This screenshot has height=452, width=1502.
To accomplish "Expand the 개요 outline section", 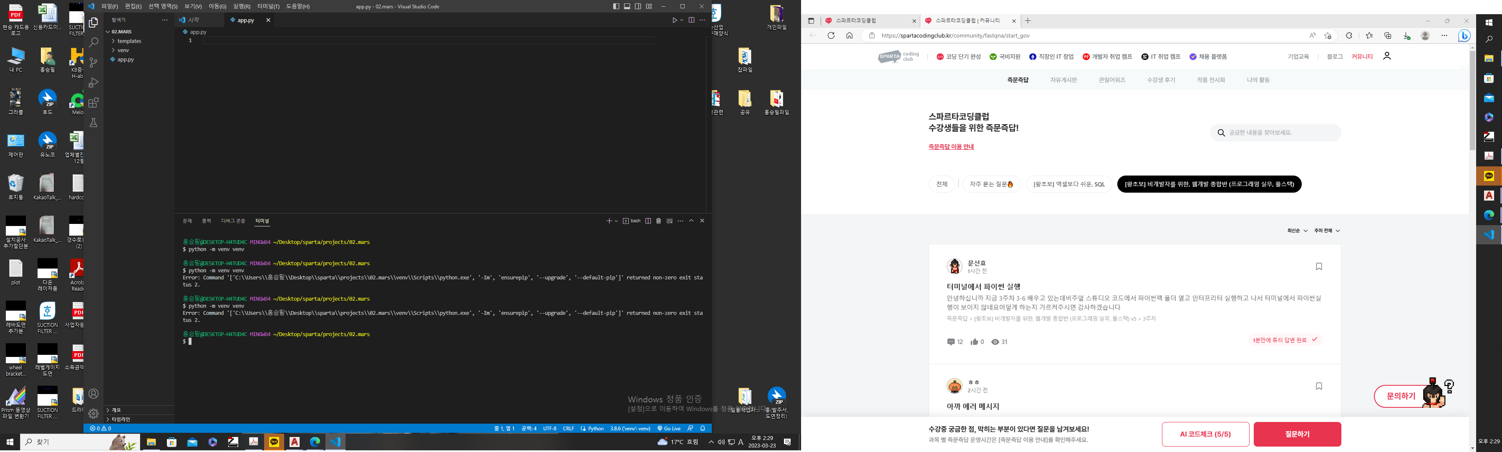I will click(x=139, y=410).
